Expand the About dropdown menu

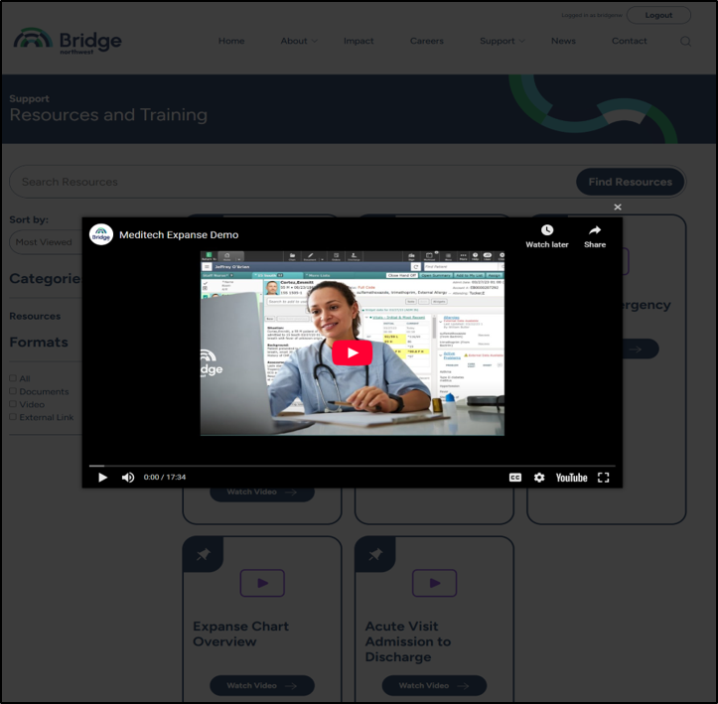tap(299, 41)
